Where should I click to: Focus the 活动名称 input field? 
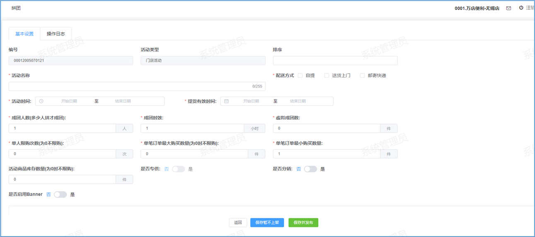[x=137, y=86]
